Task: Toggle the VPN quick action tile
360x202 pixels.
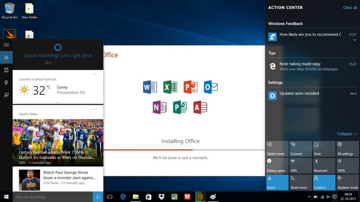Action: point(301,165)
